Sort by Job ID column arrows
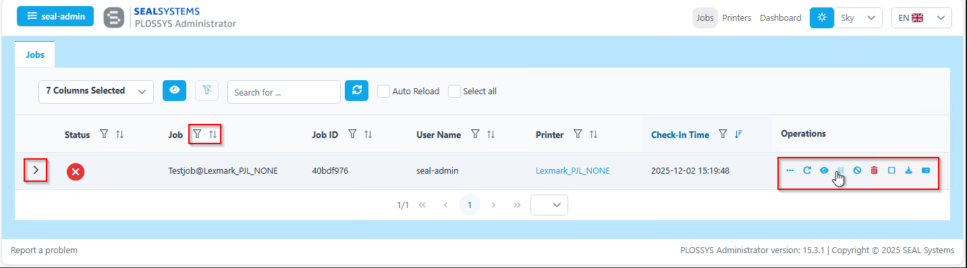 coord(368,135)
